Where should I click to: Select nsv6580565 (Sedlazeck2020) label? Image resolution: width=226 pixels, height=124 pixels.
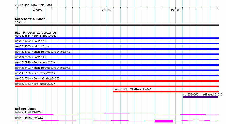(203, 94)
